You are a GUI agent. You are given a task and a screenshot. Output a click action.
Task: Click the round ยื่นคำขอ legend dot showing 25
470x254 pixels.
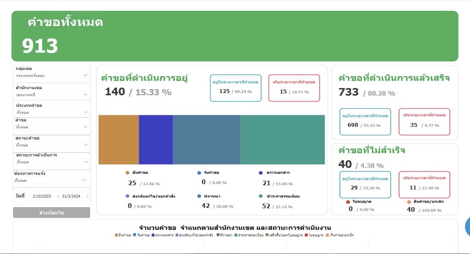pyautogui.click(x=127, y=173)
